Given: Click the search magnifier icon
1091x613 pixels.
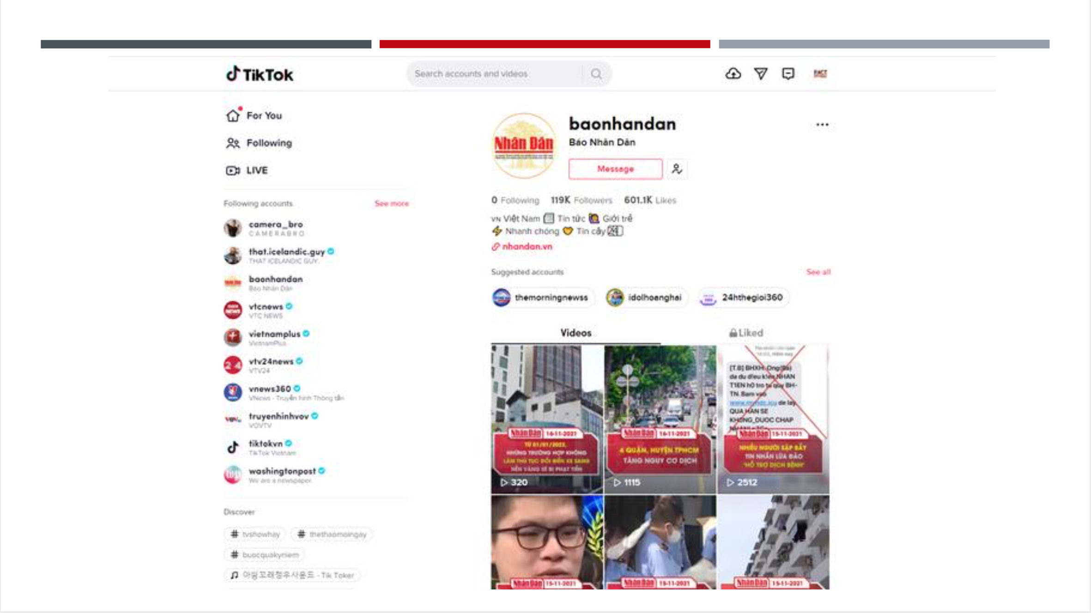Looking at the screenshot, I should tap(596, 74).
